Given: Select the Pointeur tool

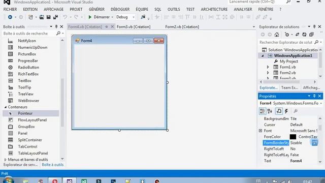Looking at the screenshot, I should (30, 113).
